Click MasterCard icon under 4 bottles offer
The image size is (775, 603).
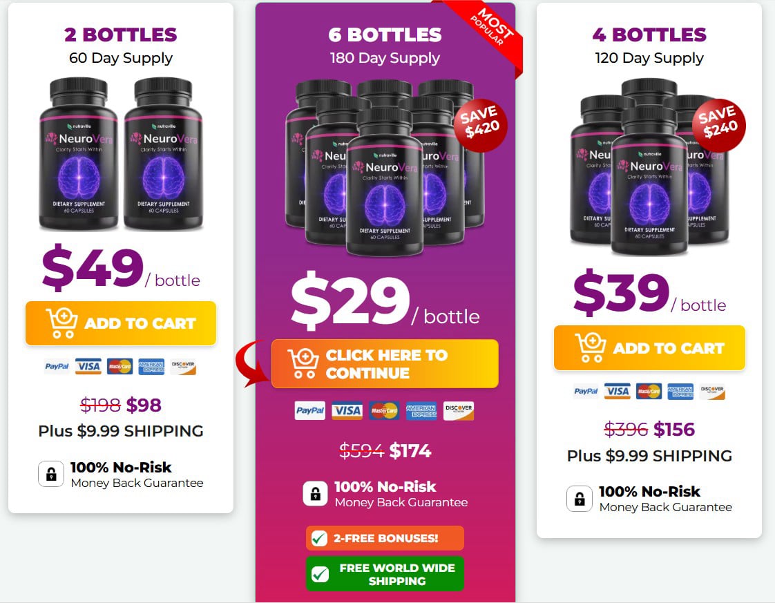649,392
